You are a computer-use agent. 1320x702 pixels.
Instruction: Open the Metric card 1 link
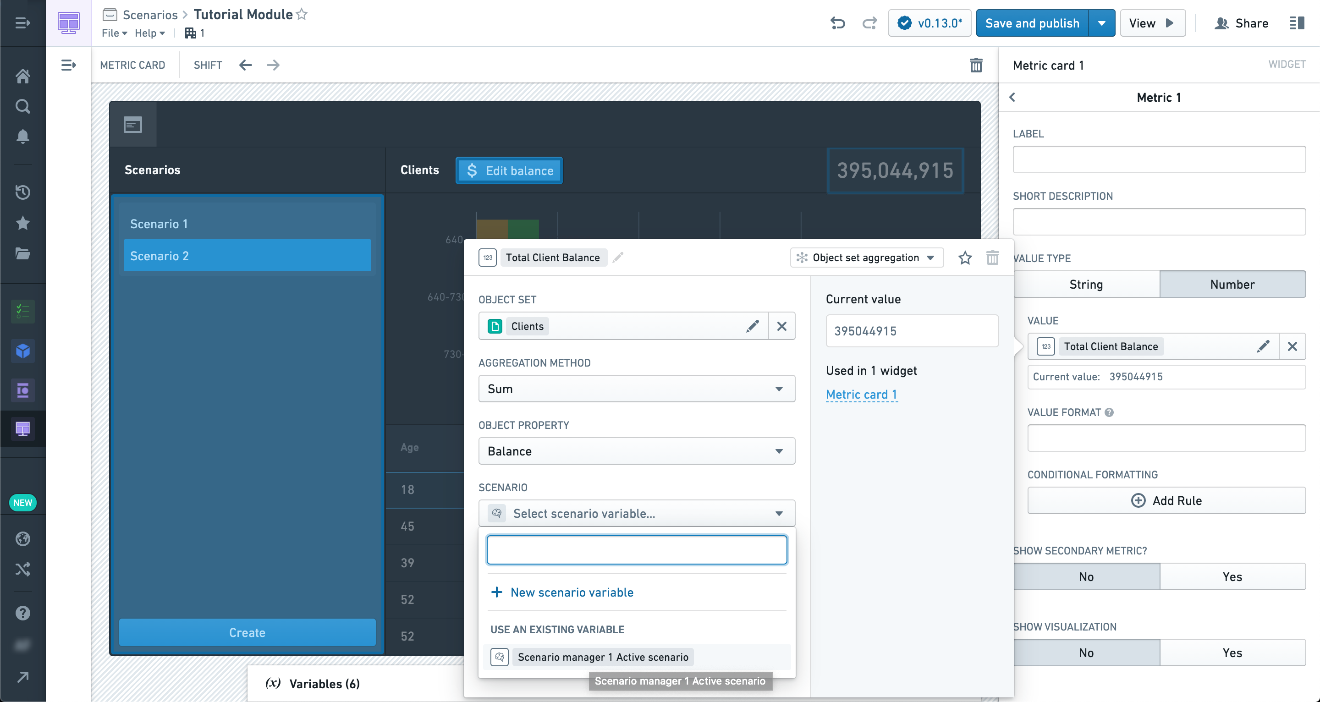(861, 395)
